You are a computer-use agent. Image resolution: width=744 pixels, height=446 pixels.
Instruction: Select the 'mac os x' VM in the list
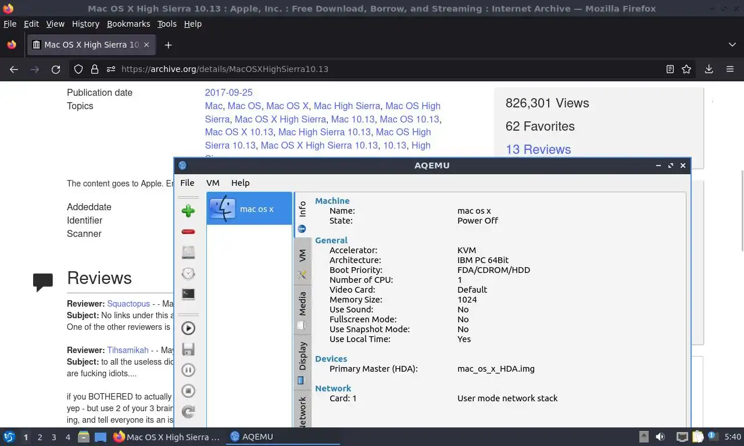(249, 208)
